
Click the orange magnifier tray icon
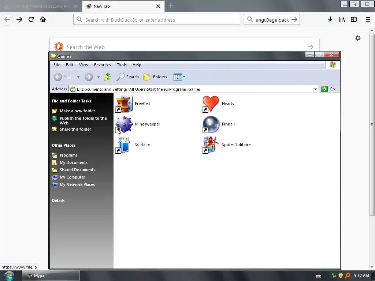coord(348,276)
